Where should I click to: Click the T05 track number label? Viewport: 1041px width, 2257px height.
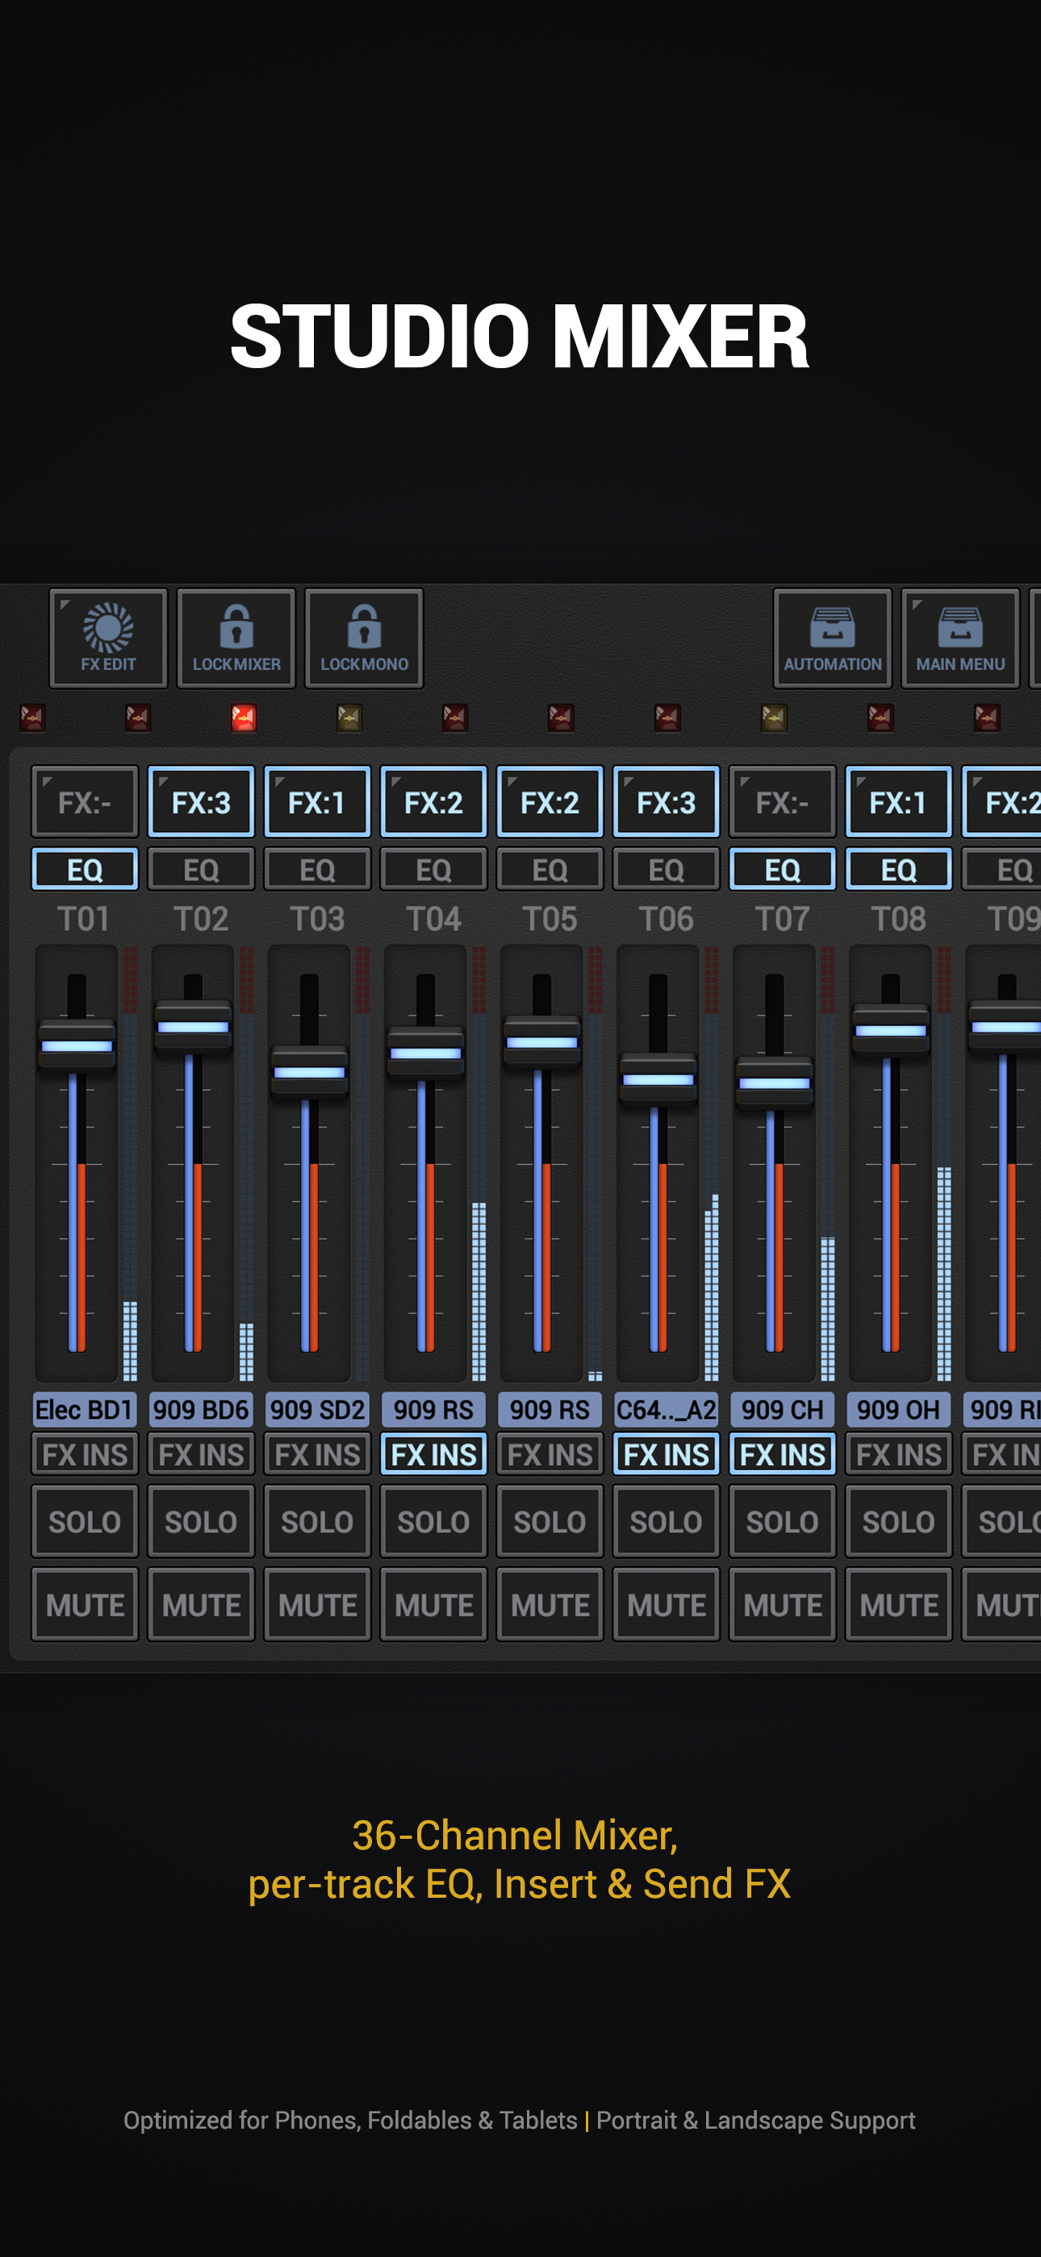pos(550,919)
